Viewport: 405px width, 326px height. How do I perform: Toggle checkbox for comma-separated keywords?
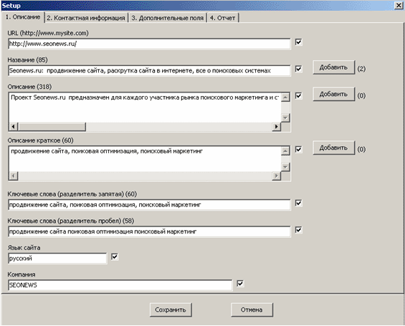(299, 203)
